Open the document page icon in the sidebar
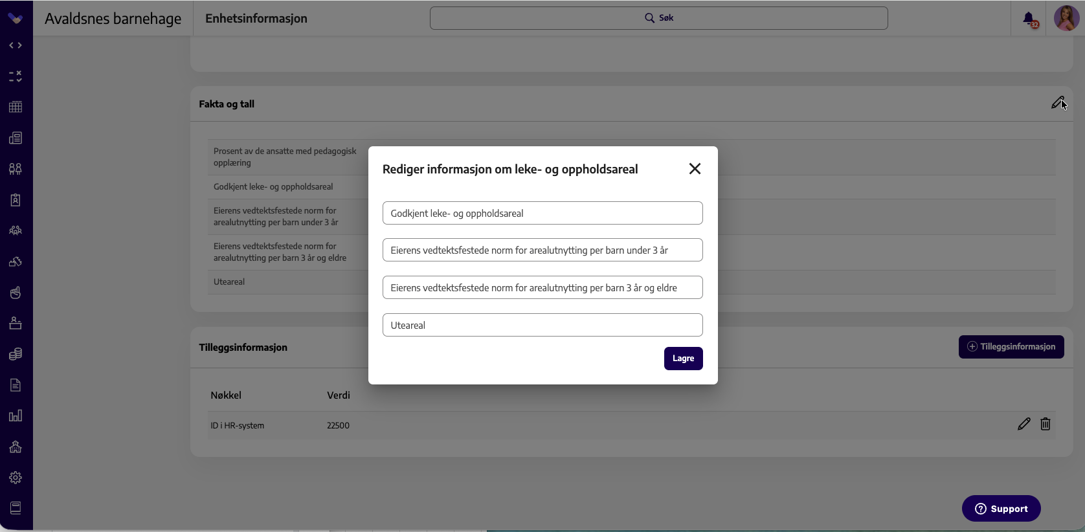1085x532 pixels. pyautogui.click(x=16, y=385)
